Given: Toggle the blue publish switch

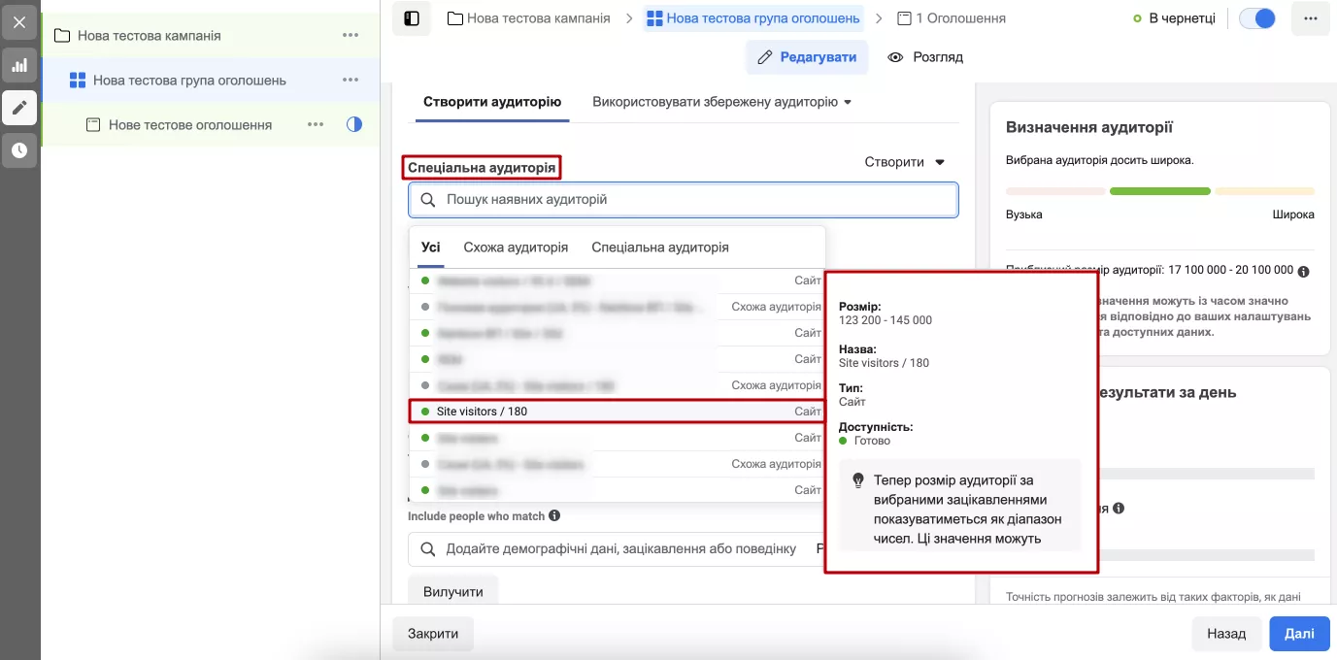Looking at the screenshot, I should [x=1257, y=18].
